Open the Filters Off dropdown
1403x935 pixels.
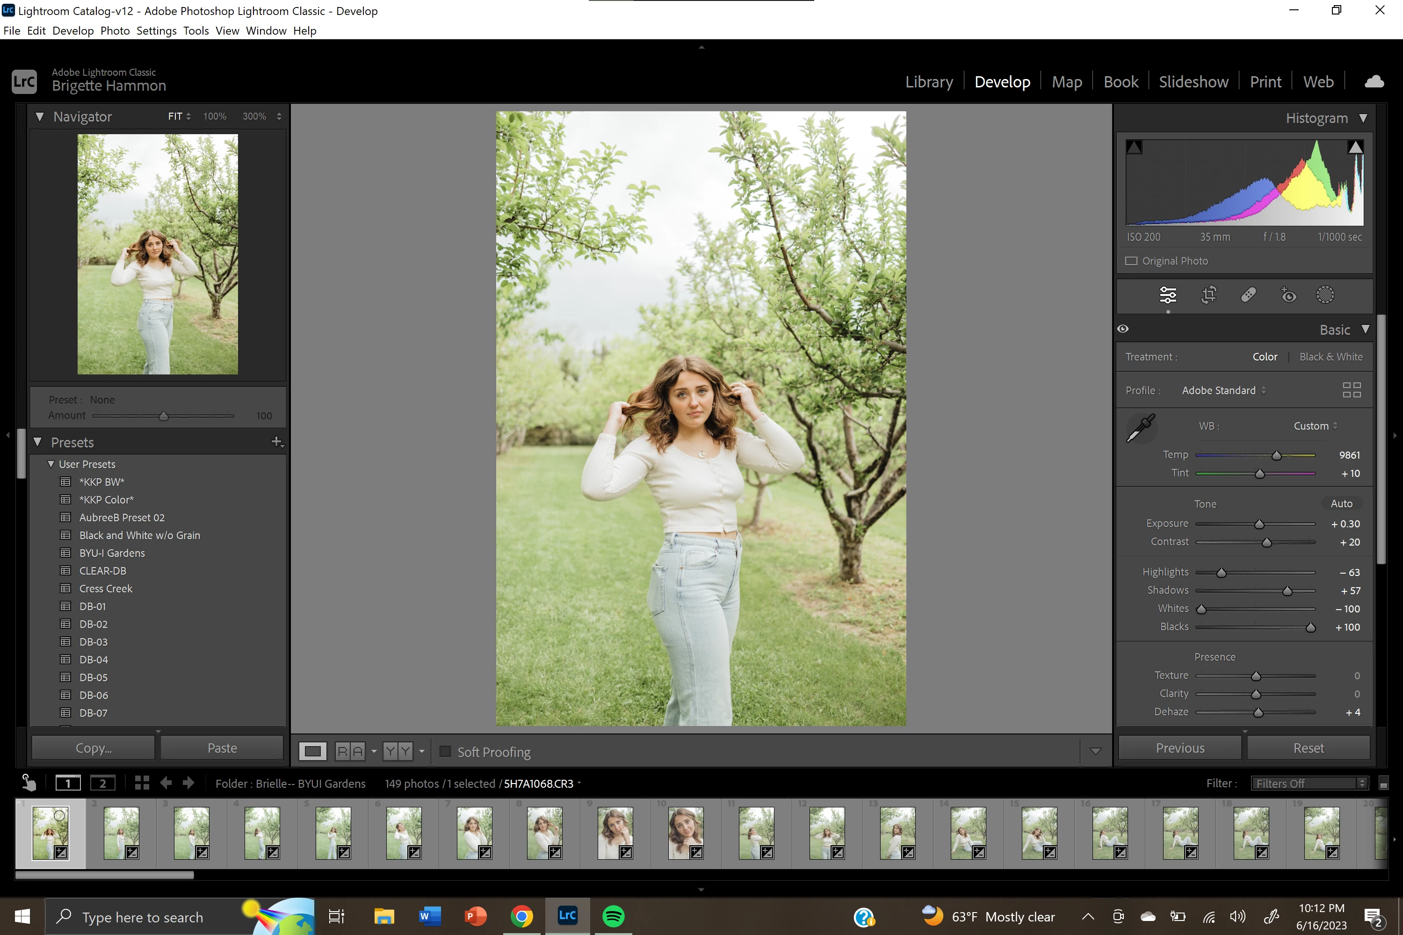tap(1309, 783)
